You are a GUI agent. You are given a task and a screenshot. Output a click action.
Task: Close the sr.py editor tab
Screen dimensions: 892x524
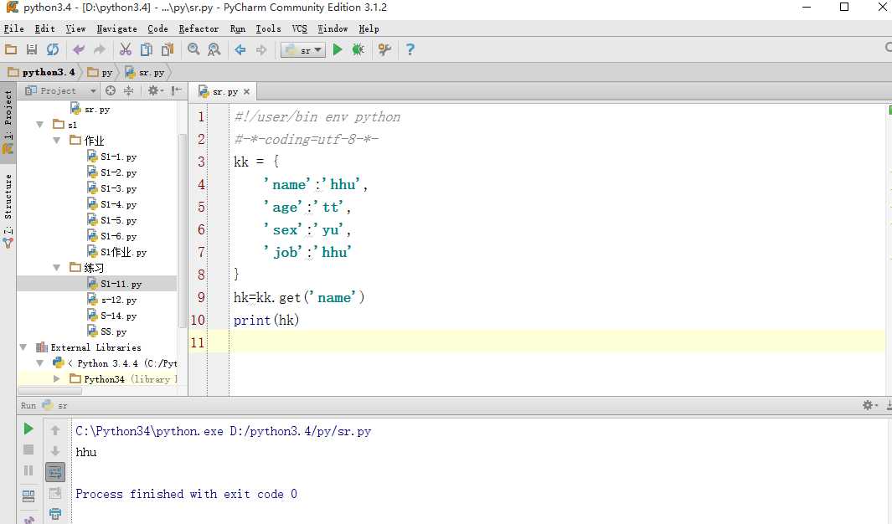pos(246,91)
